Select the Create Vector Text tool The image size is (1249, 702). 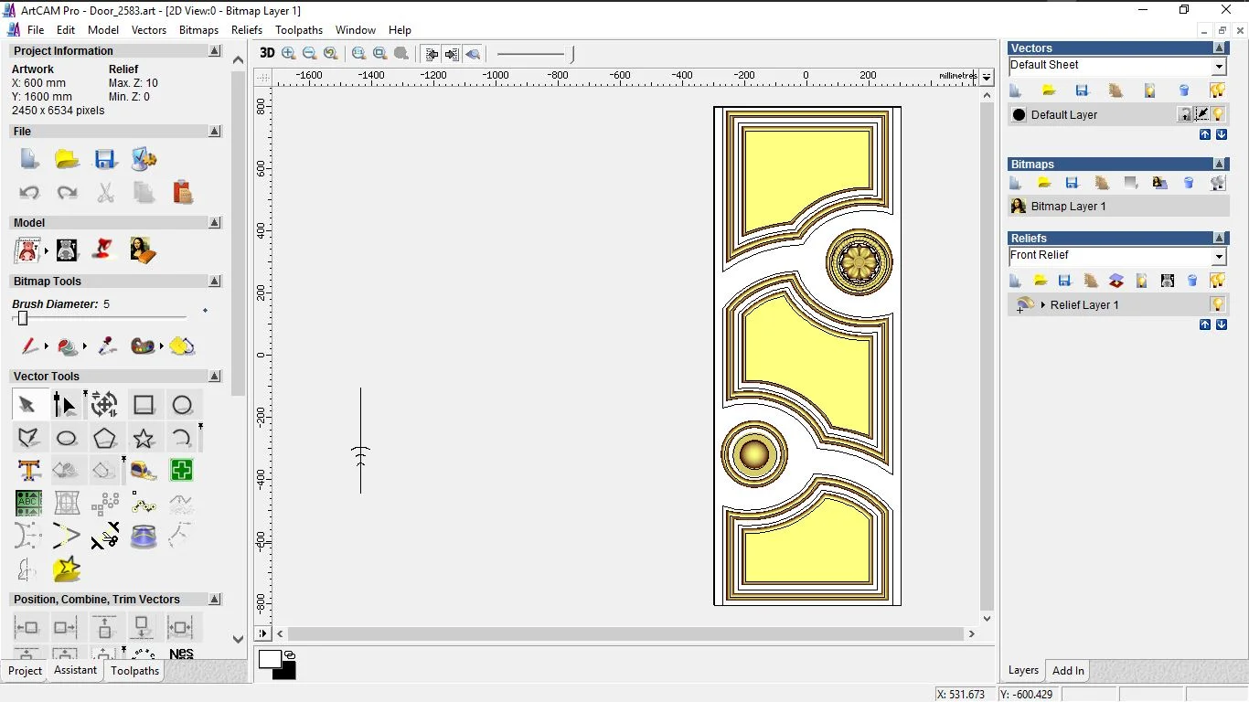(x=28, y=471)
